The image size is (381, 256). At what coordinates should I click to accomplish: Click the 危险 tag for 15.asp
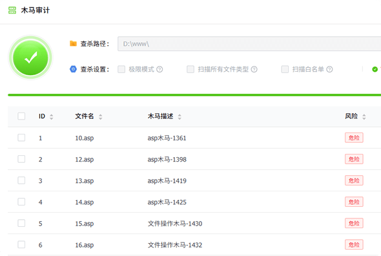click(354, 223)
